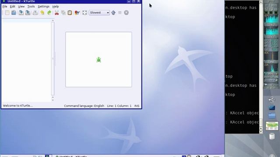Click Untitled - KTurtle taskbar entry
This screenshot has height=157, width=280.
71,156
